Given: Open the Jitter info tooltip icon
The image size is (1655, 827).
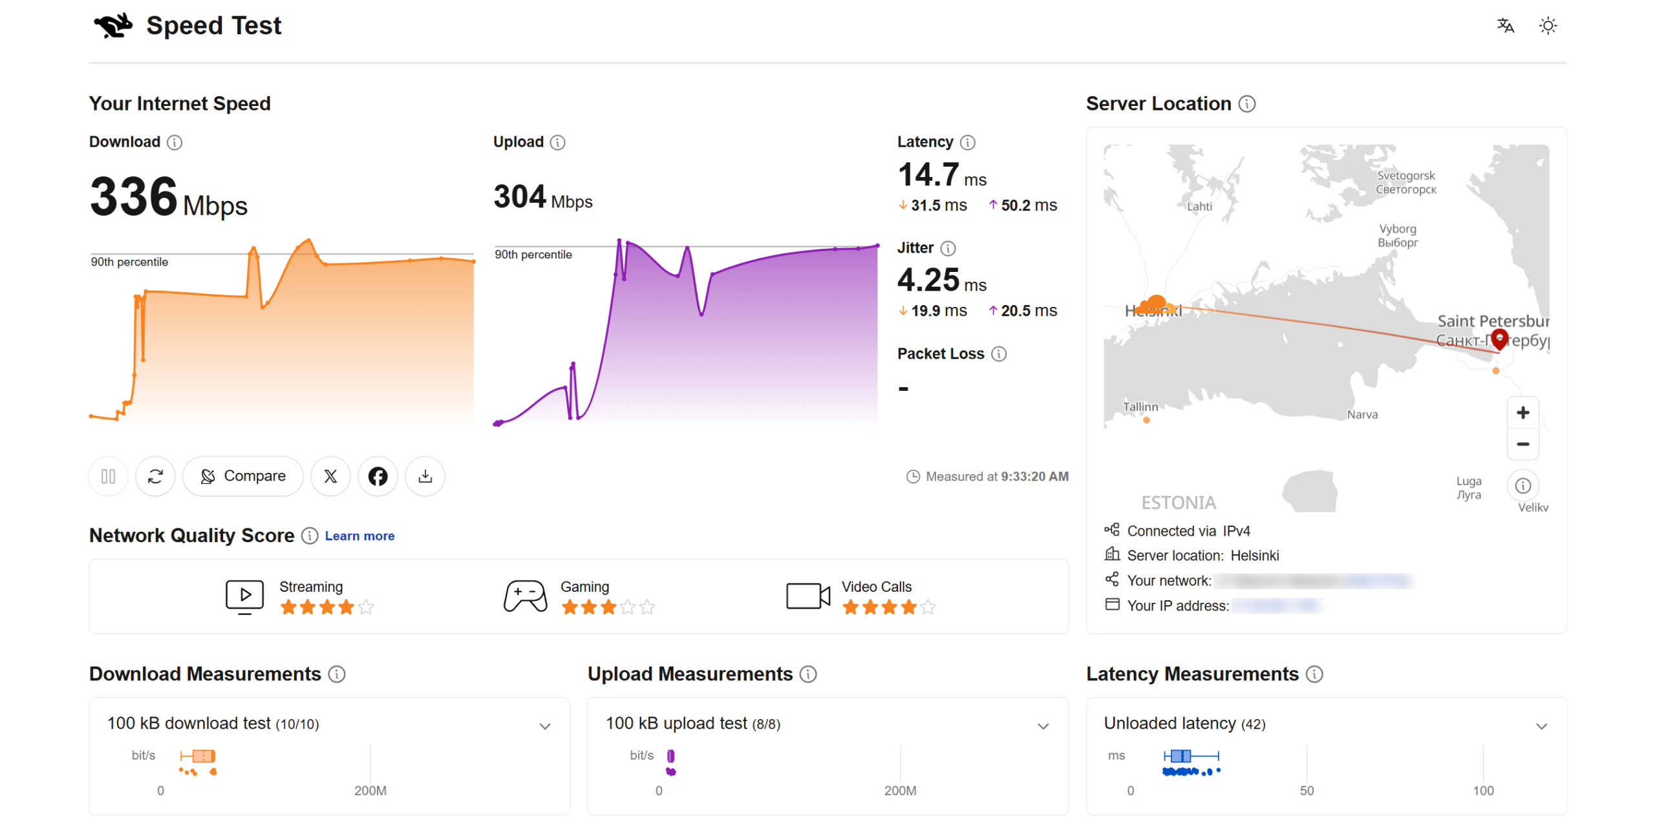Looking at the screenshot, I should 948,248.
